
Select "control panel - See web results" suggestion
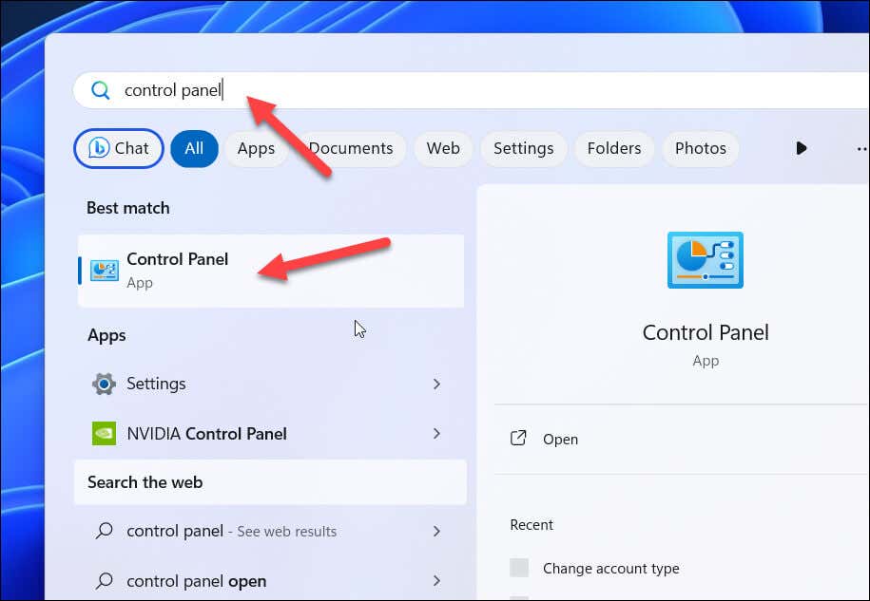(271, 531)
